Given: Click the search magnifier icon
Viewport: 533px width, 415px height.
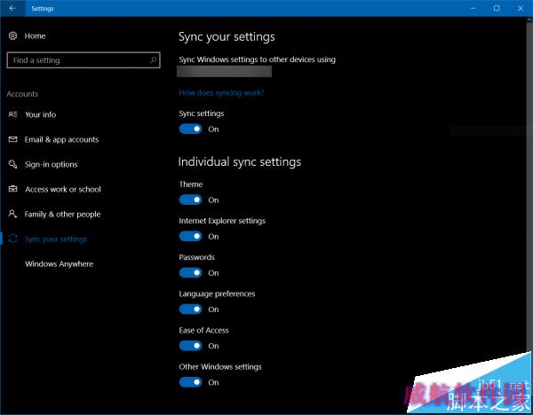Looking at the screenshot, I should 154,60.
